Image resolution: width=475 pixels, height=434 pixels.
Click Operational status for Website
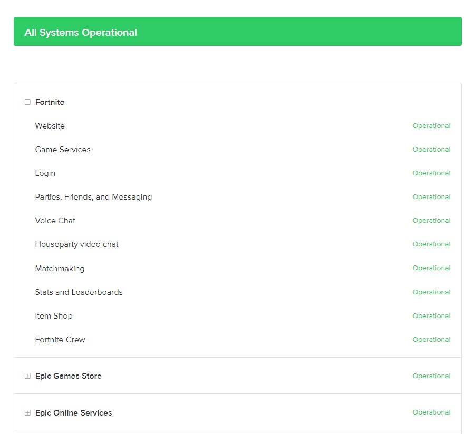tap(431, 126)
